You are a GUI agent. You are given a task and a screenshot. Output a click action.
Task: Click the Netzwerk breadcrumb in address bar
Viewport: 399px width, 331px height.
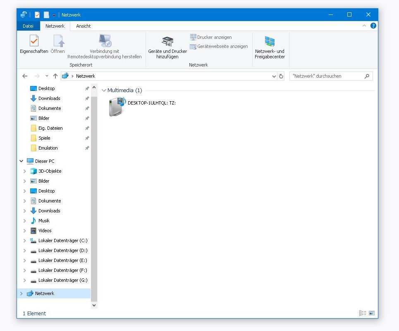pos(86,76)
